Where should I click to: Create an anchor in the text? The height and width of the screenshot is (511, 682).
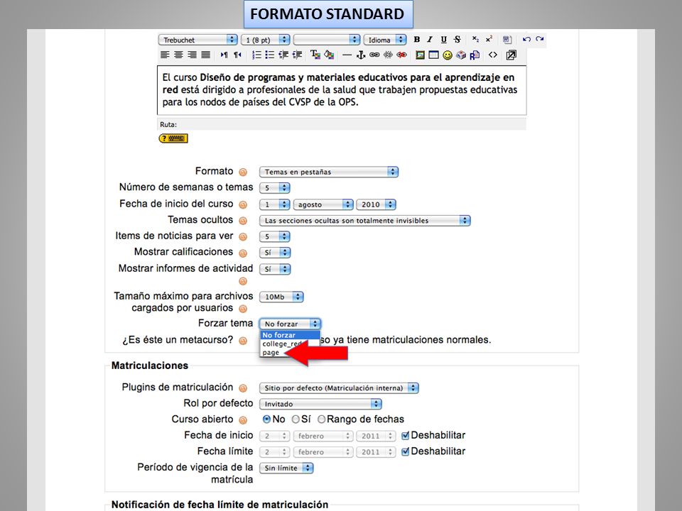click(x=361, y=55)
